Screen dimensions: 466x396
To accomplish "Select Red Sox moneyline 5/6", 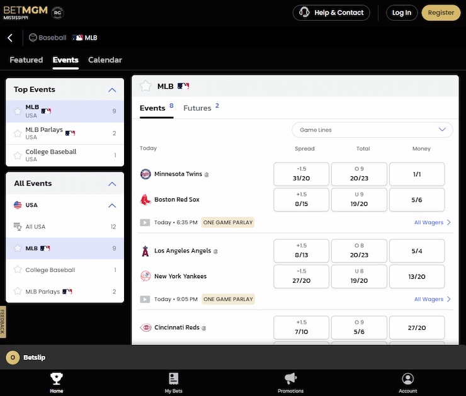I will (417, 200).
